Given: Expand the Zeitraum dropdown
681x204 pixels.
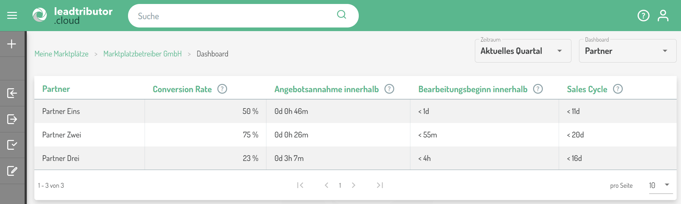Looking at the screenshot, I should (x=523, y=51).
